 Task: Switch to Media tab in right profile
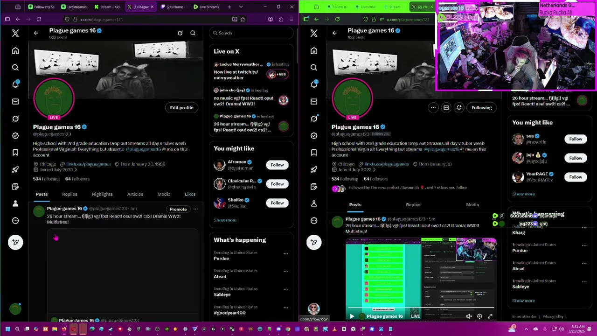coord(472,204)
